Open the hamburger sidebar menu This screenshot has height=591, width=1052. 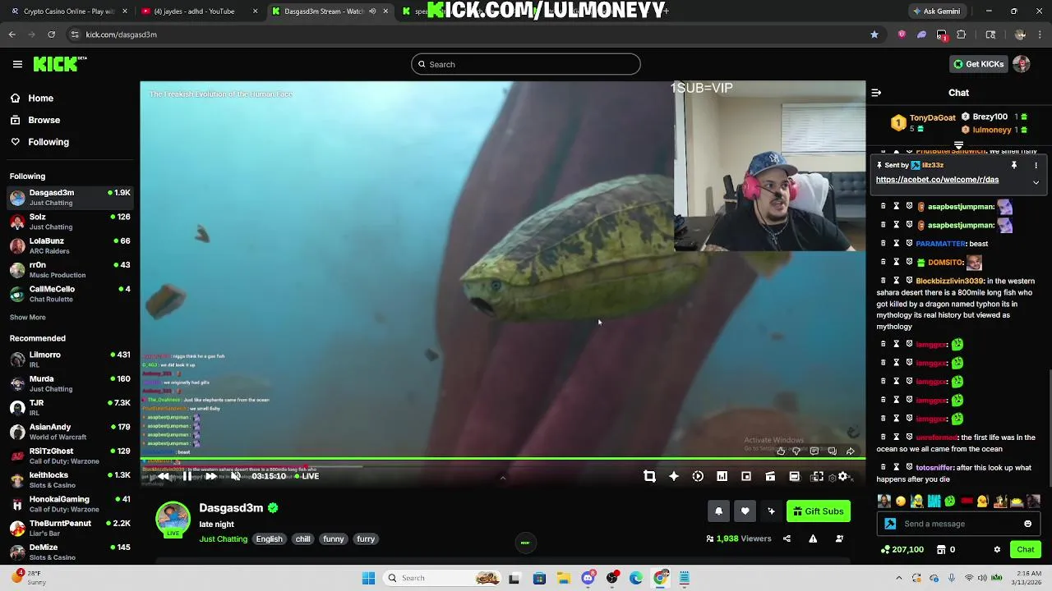pyautogui.click(x=17, y=64)
